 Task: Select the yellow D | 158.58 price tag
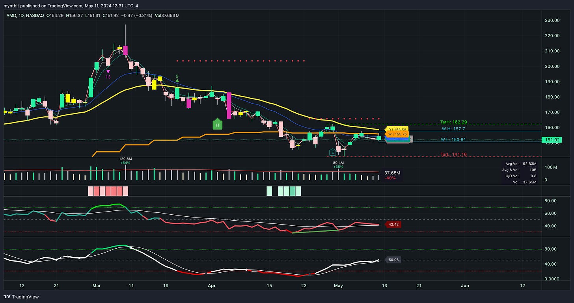(397, 129)
